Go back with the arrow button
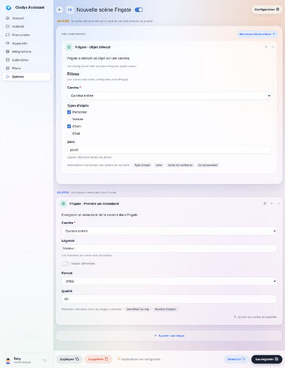 point(60,10)
